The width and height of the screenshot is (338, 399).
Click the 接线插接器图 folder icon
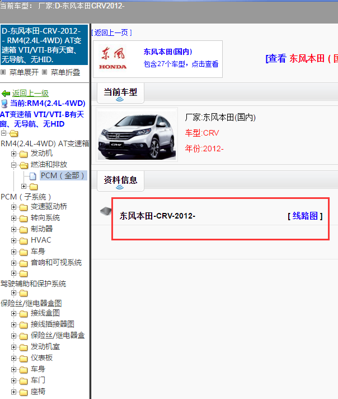click(24, 325)
